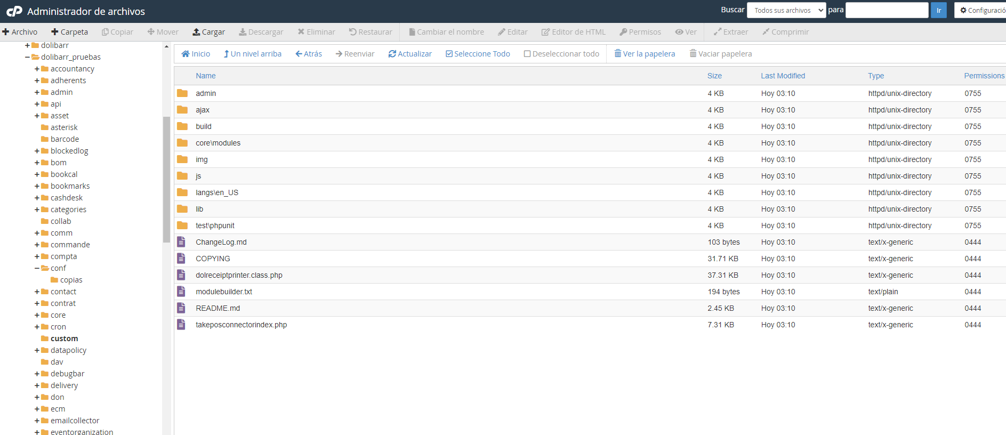Open Ver la papelera trash view
The image size is (1006, 435).
[x=645, y=54]
